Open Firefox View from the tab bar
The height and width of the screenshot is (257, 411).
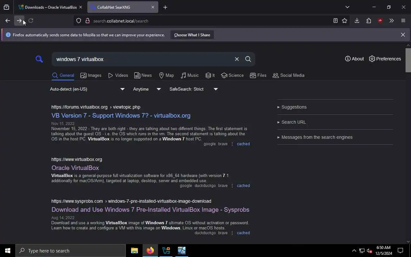tap(6, 7)
